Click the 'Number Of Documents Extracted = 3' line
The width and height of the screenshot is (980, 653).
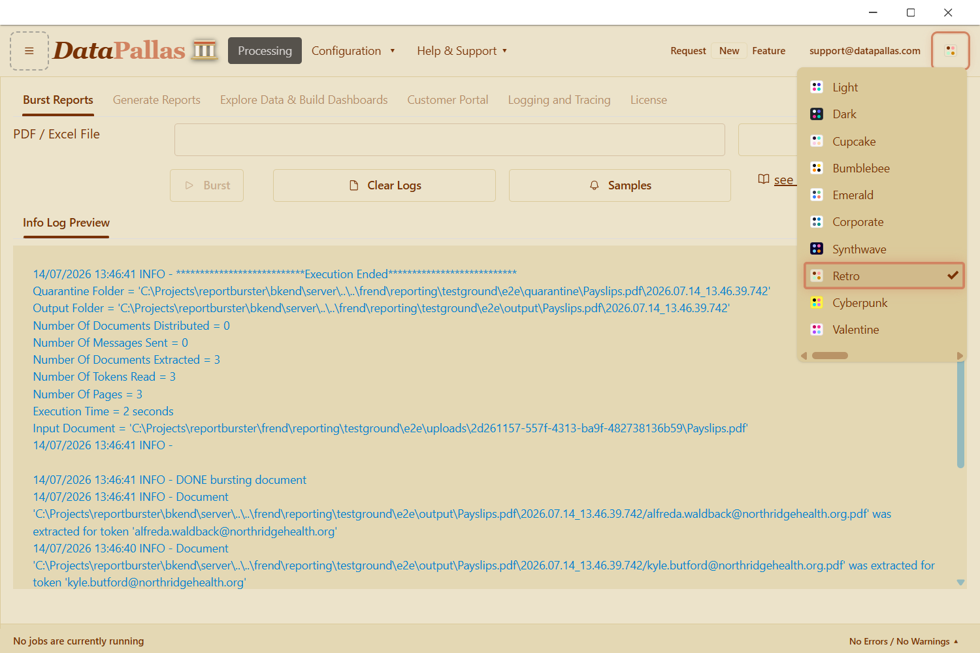(x=126, y=360)
